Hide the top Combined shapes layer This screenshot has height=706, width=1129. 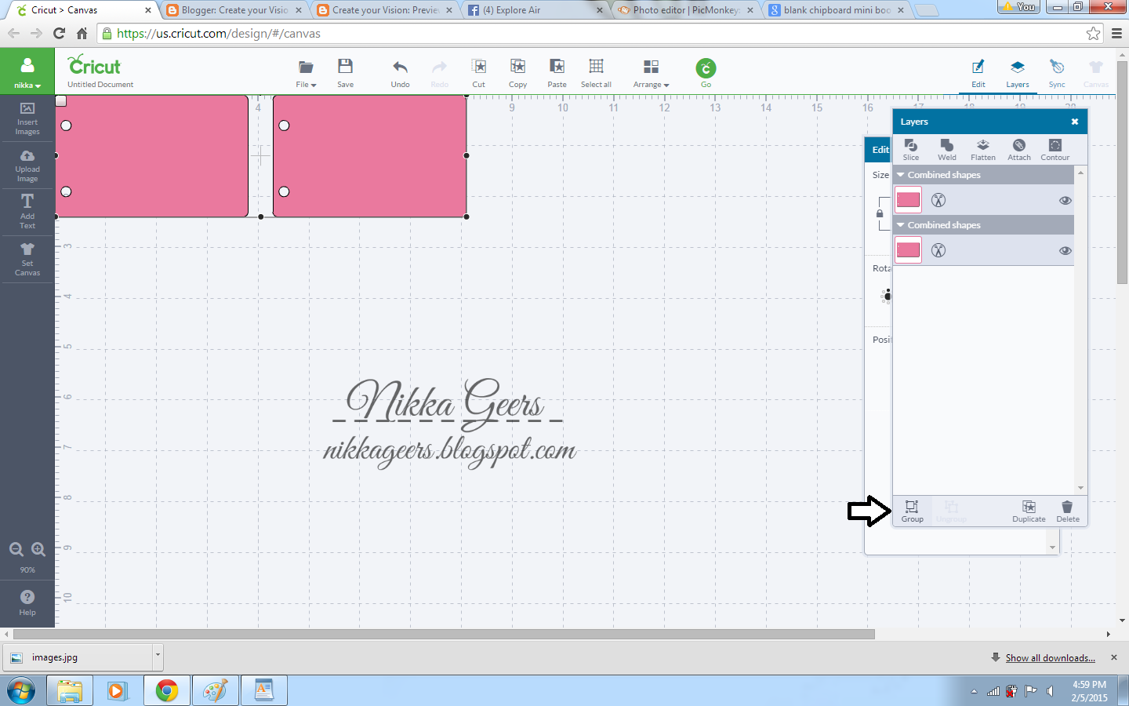pyautogui.click(x=1065, y=200)
